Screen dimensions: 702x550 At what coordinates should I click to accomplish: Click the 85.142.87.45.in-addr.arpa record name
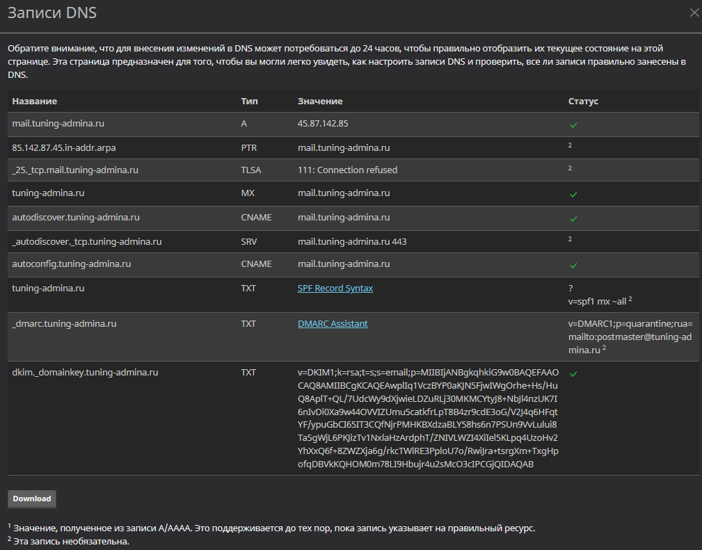[x=64, y=147]
